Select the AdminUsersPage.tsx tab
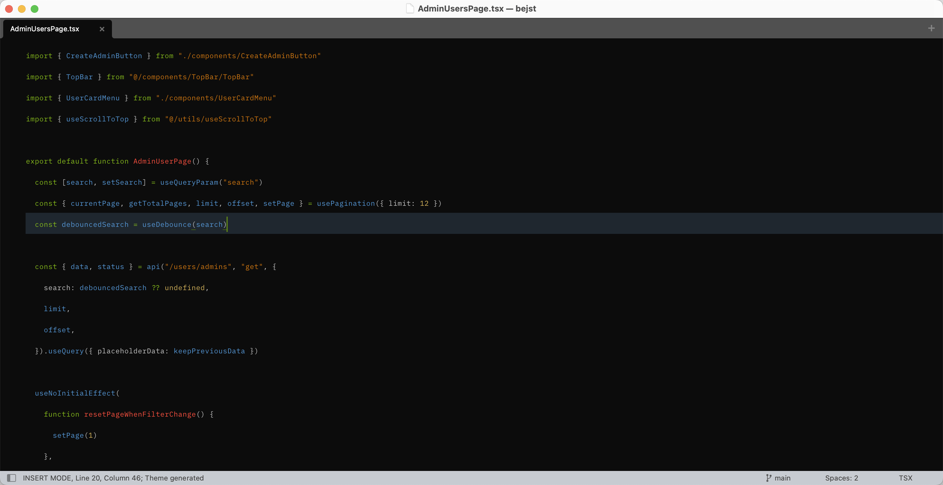Viewport: 943px width, 485px height. point(57,29)
